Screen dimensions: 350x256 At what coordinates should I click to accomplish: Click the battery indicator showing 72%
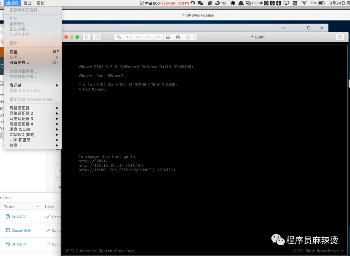pyautogui.click(x=318, y=3)
